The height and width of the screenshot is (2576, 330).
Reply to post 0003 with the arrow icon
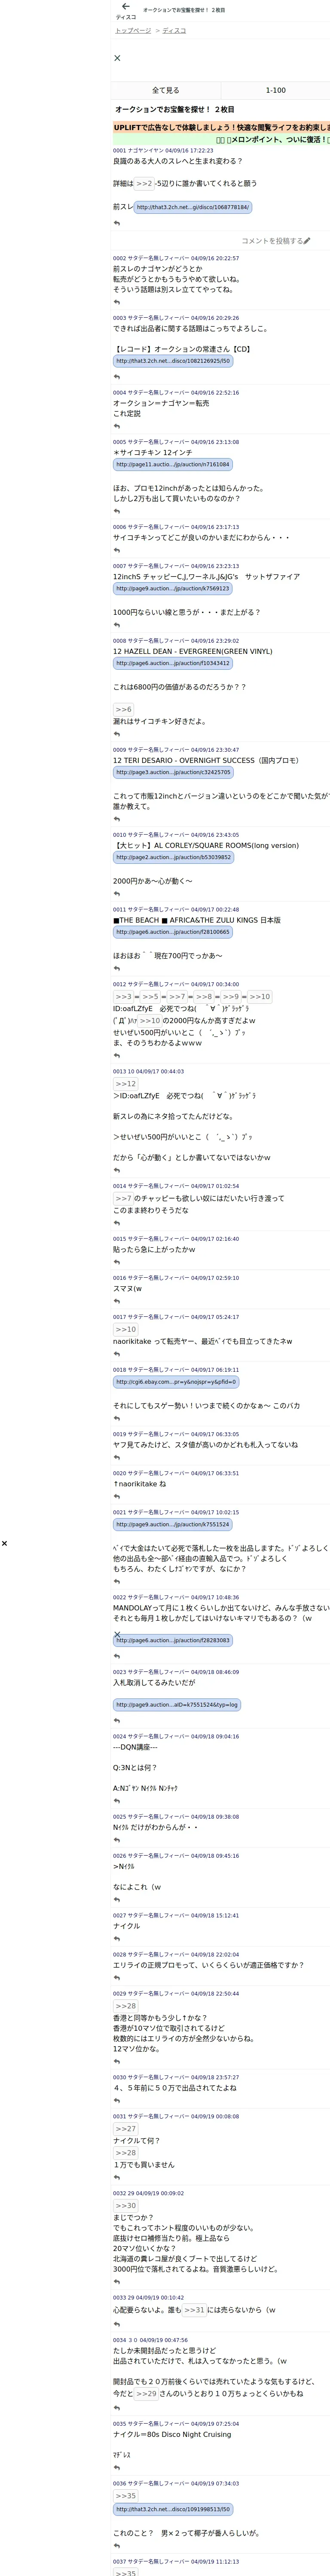click(117, 376)
